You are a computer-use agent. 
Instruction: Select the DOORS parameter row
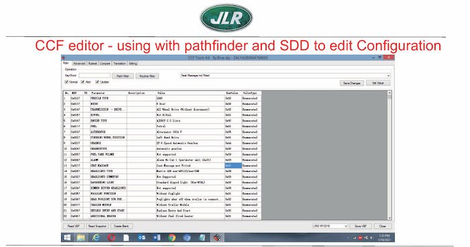coord(162,104)
